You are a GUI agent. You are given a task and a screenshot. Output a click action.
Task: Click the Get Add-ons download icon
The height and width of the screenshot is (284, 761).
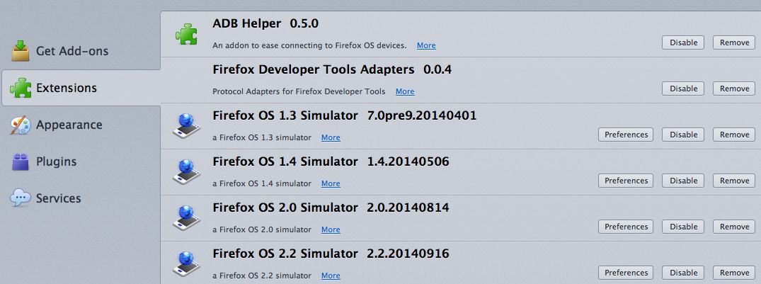(21, 51)
